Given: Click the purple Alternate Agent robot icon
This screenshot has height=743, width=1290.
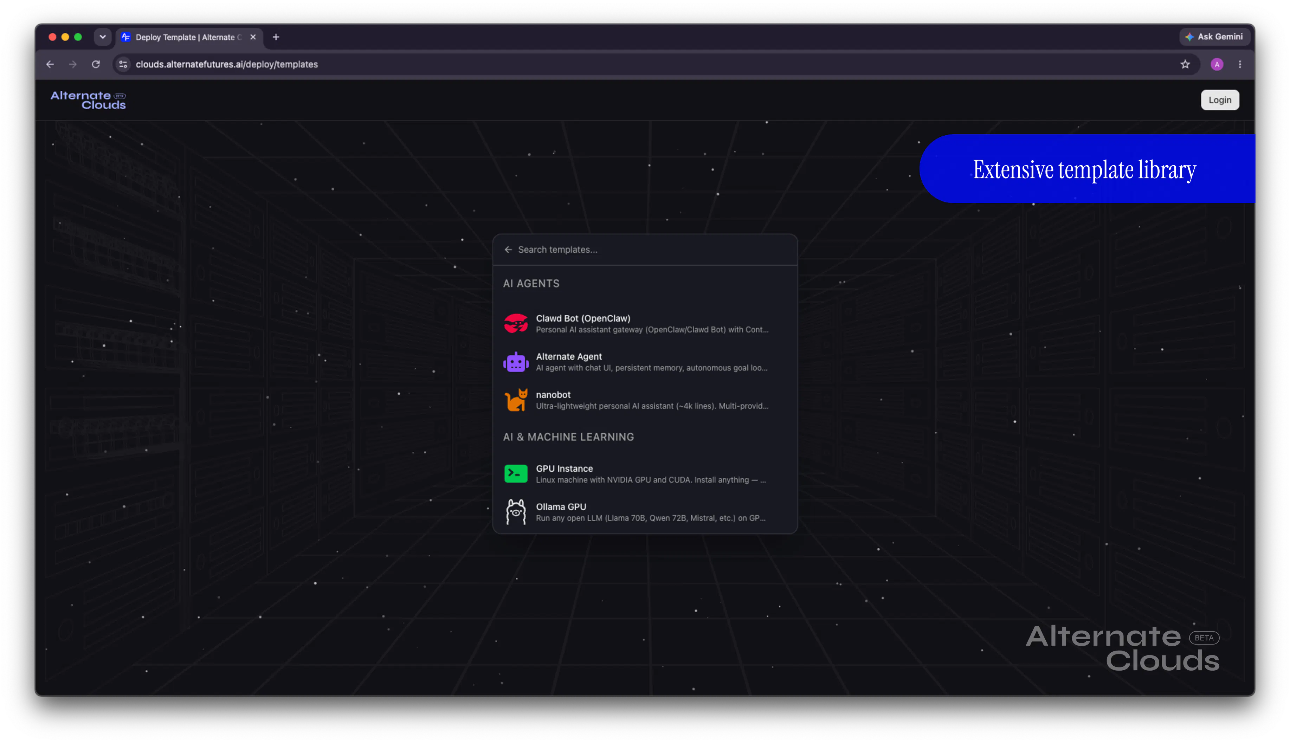Looking at the screenshot, I should tap(515, 362).
